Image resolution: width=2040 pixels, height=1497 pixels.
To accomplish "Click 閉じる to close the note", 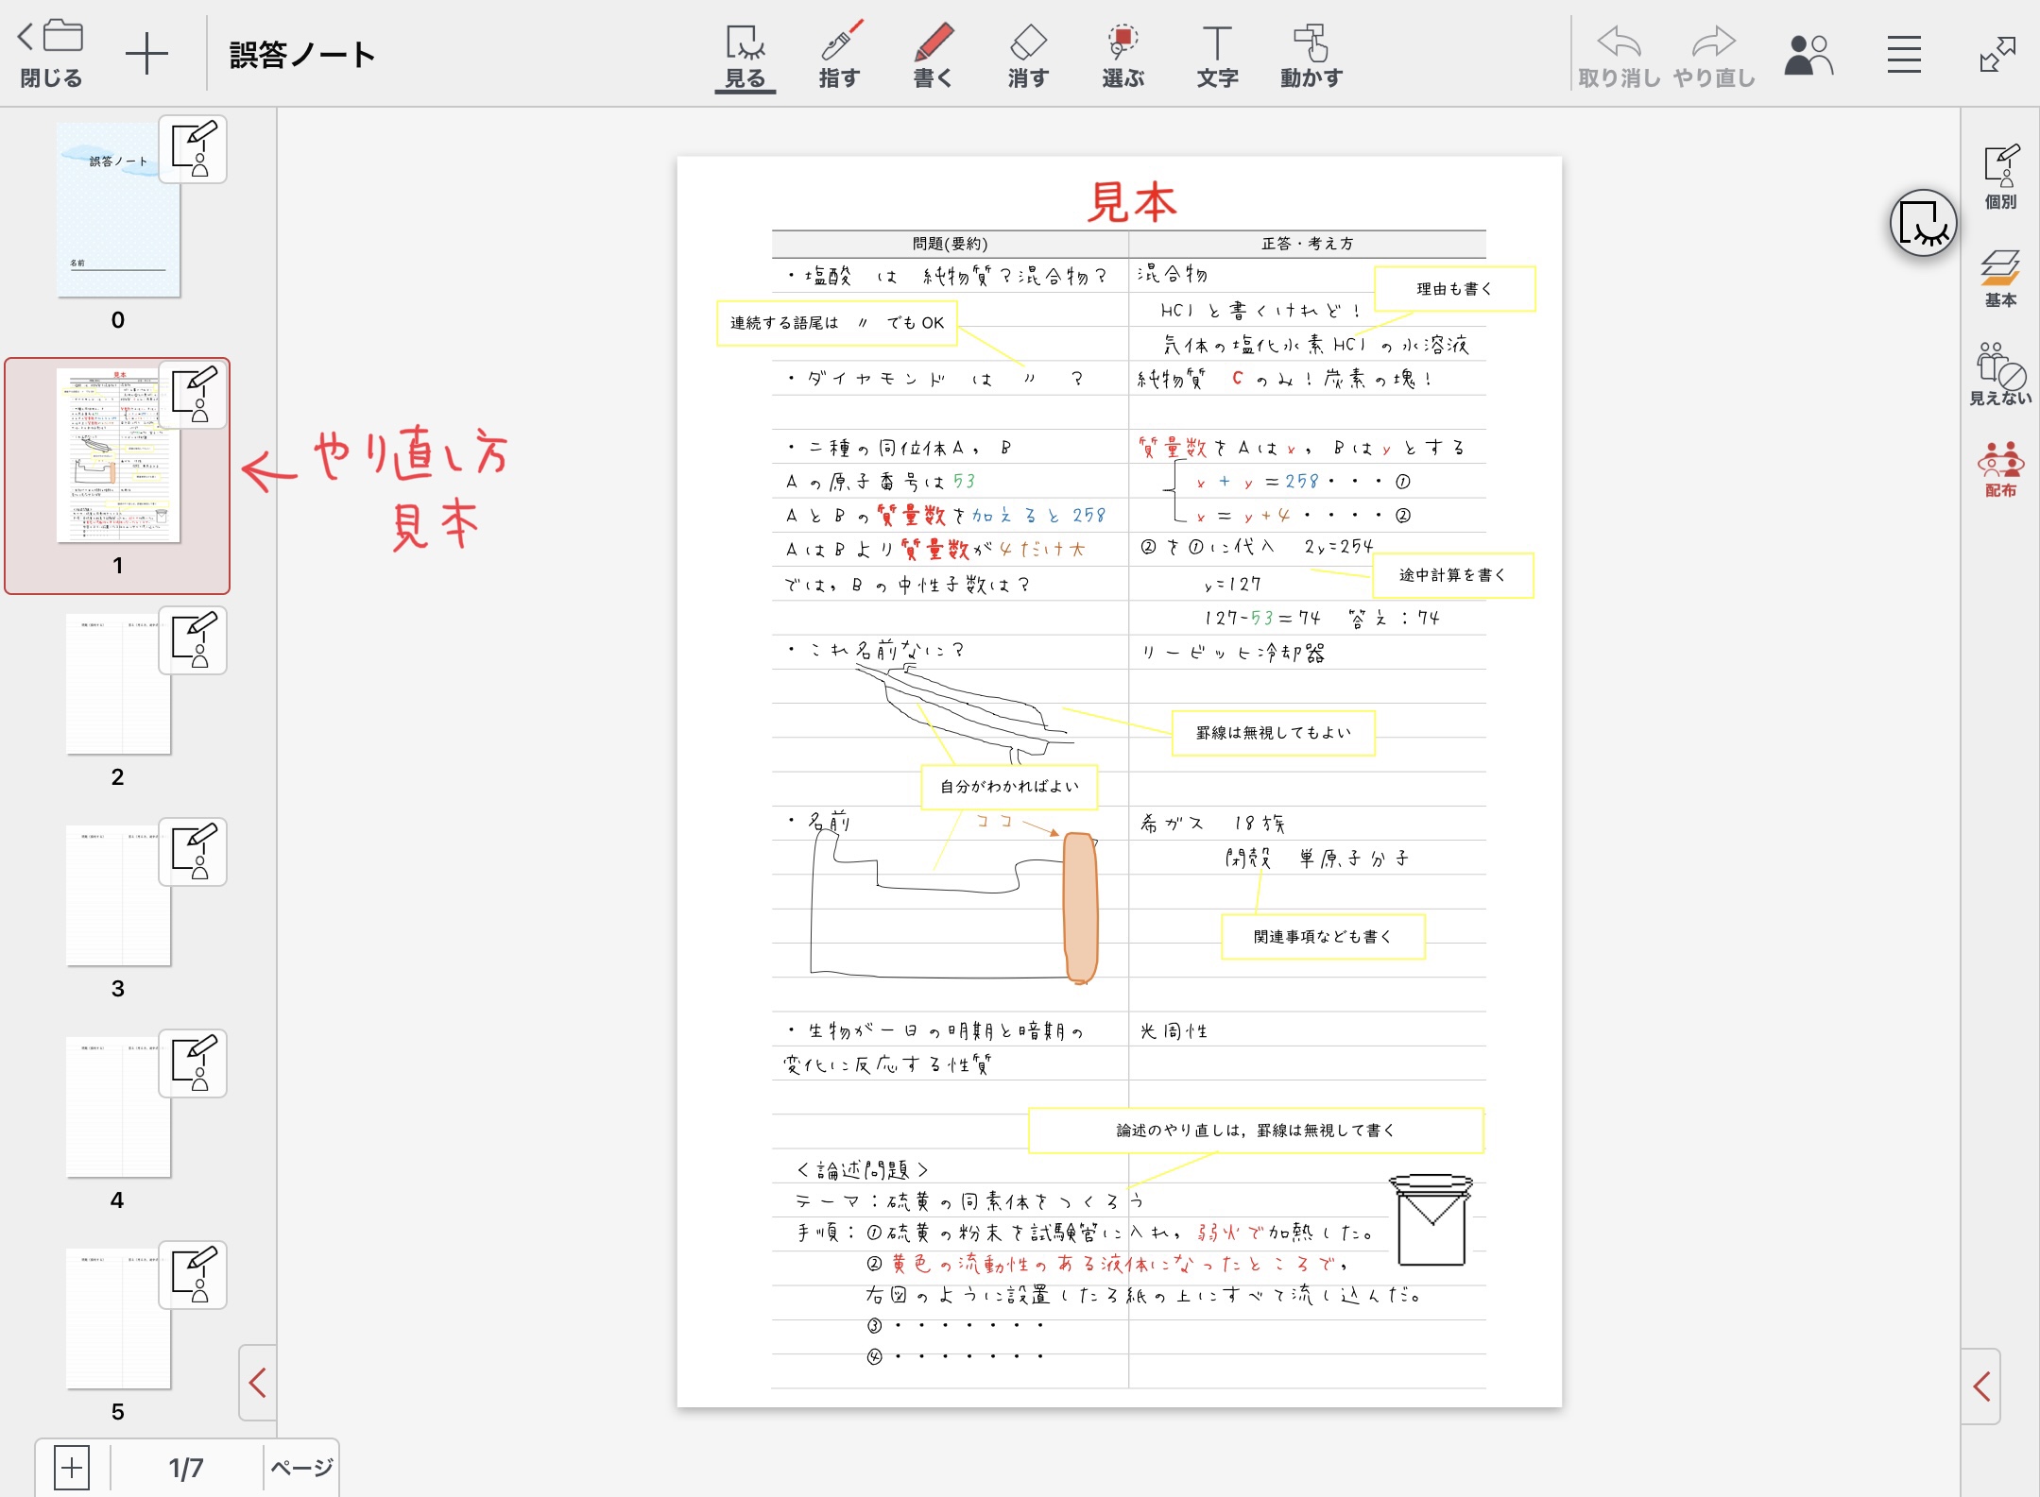I will point(51,55).
